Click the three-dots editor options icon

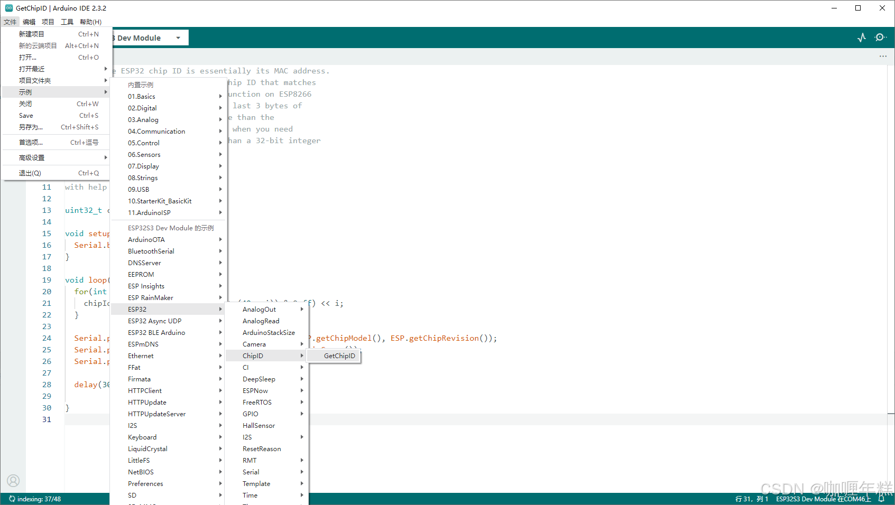tap(883, 56)
